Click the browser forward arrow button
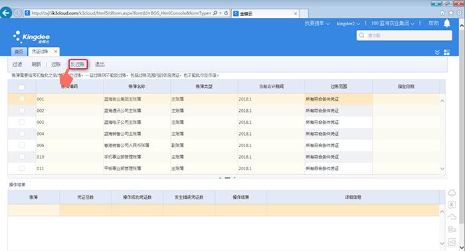This screenshot has width=465, height=251. (x=18, y=13)
